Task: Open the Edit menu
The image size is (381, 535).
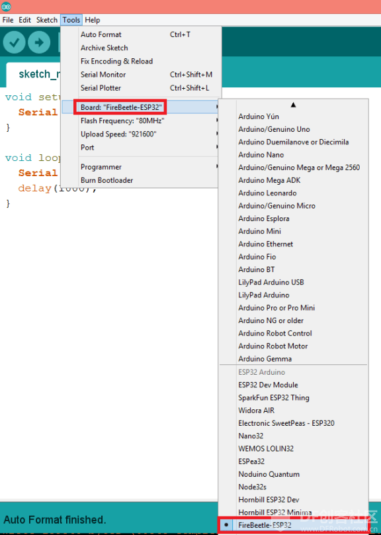Action: click(25, 20)
